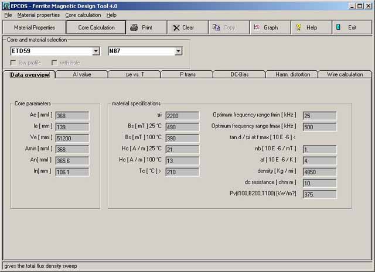Click the An field showing 365.6
The image size is (375, 272).
72,161
